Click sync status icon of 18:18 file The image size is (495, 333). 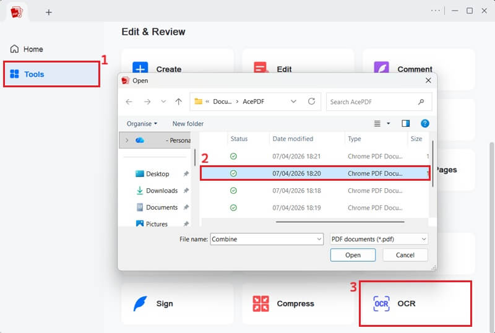pos(233,191)
